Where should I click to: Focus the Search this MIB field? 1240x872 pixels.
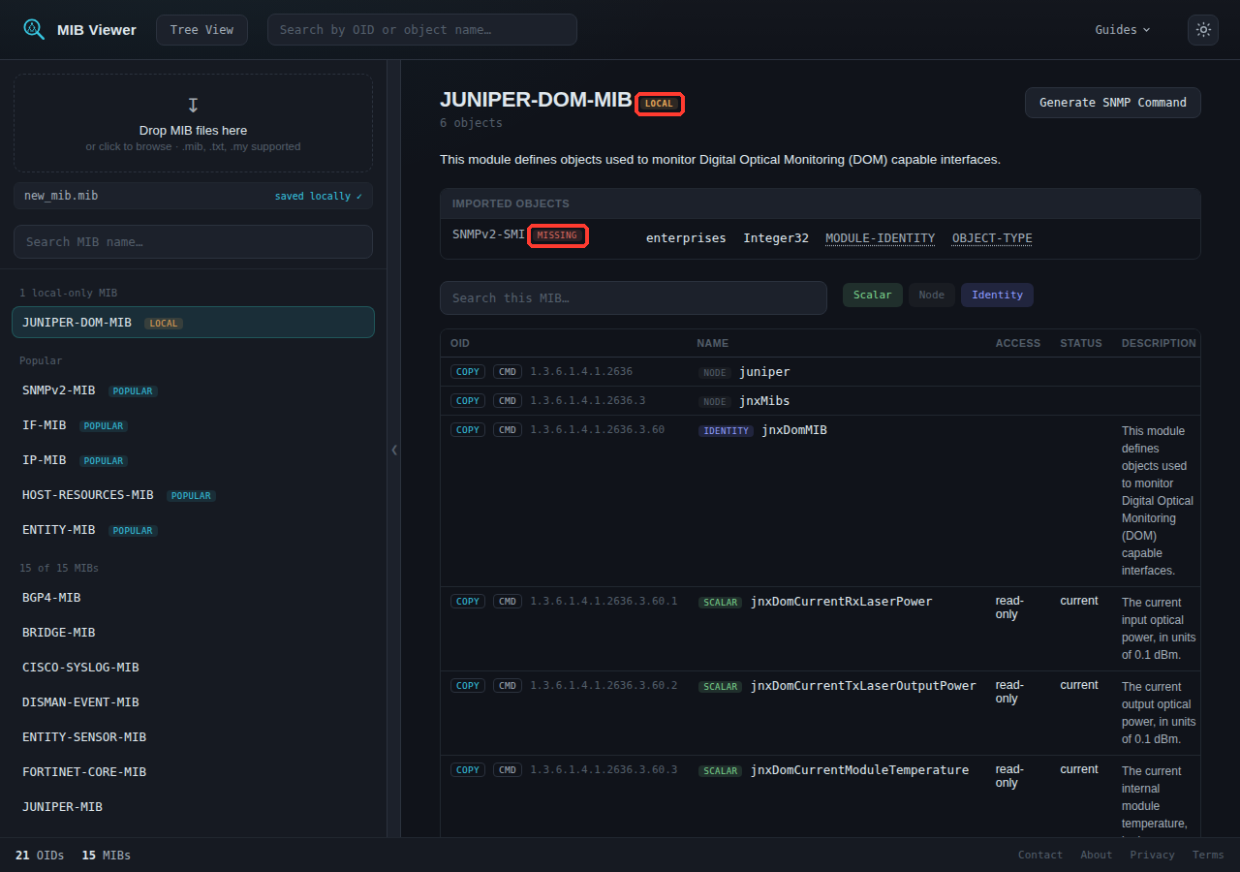pos(634,298)
